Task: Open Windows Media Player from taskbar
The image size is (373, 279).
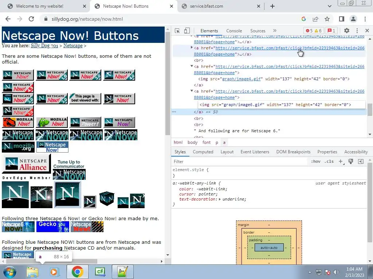Action: [x=54, y=272]
